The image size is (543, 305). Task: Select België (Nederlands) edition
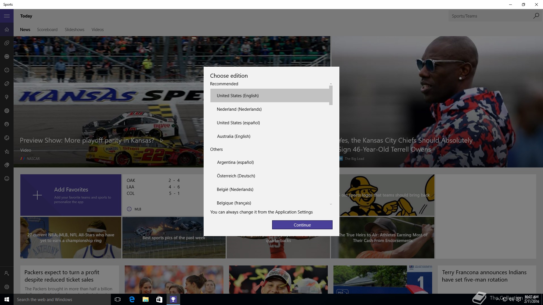pos(270,189)
